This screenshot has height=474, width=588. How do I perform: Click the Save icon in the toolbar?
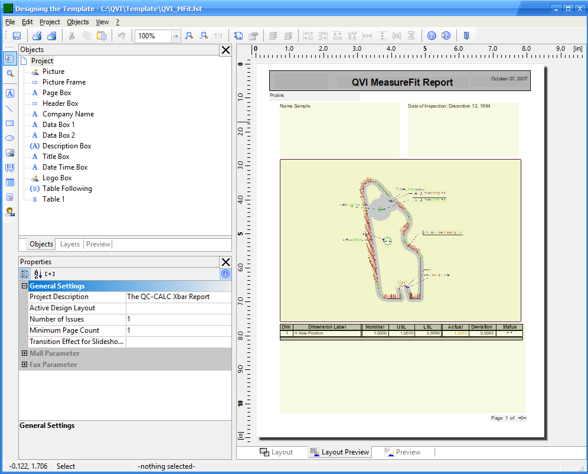(x=17, y=36)
